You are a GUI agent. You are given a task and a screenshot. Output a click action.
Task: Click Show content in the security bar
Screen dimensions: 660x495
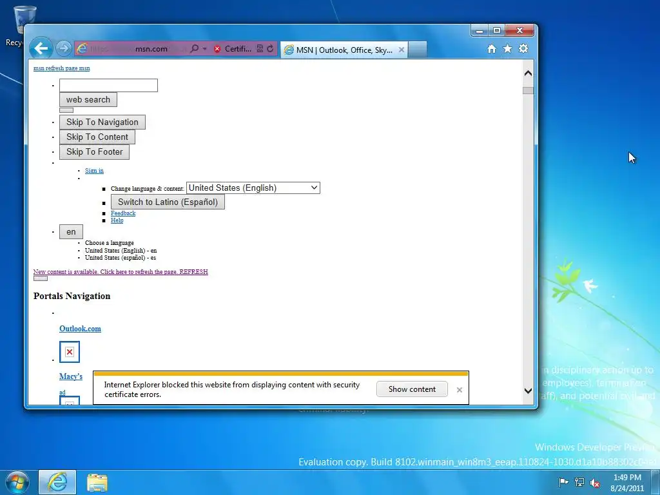412,389
